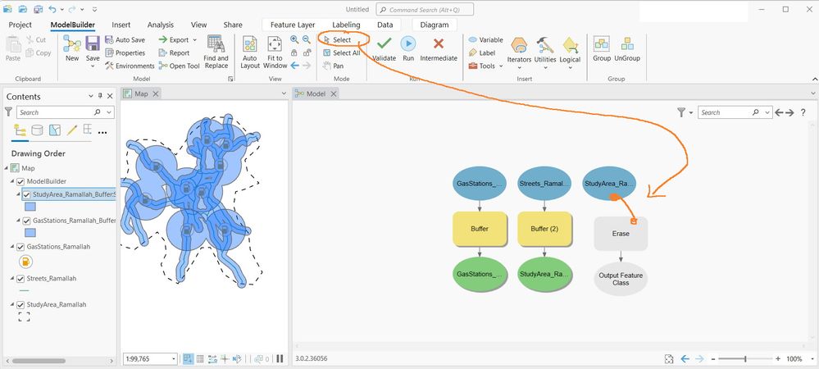Open the Environments settings
819x369 pixels.
pyautogui.click(x=130, y=66)
